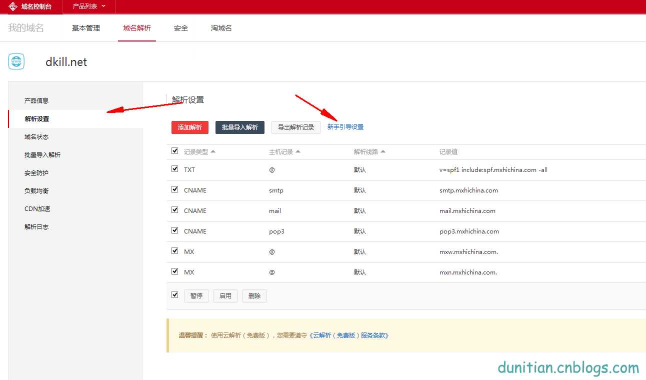Viewport: 646px width, 380px height.
Task: Click the pop3.mxhichina.com record value
Action: 469,231
